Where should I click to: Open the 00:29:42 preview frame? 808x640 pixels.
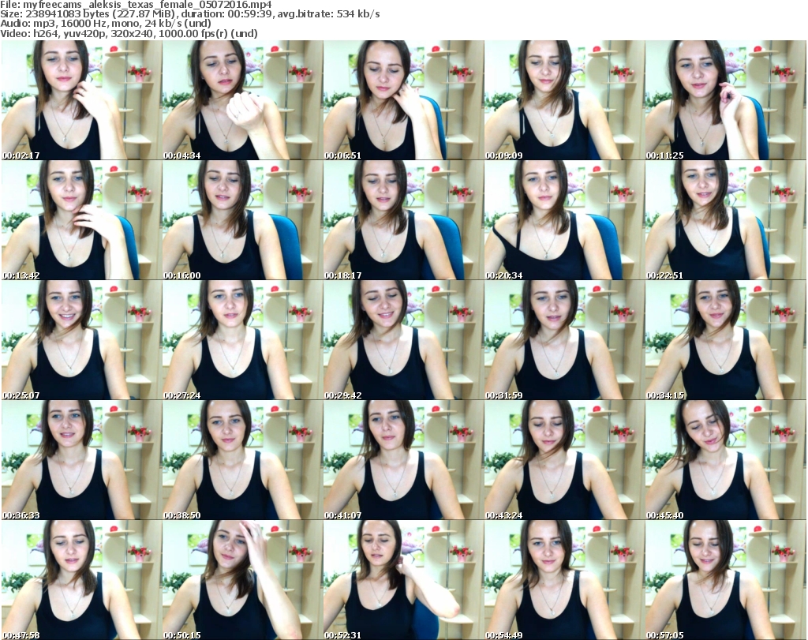(403, 340)
